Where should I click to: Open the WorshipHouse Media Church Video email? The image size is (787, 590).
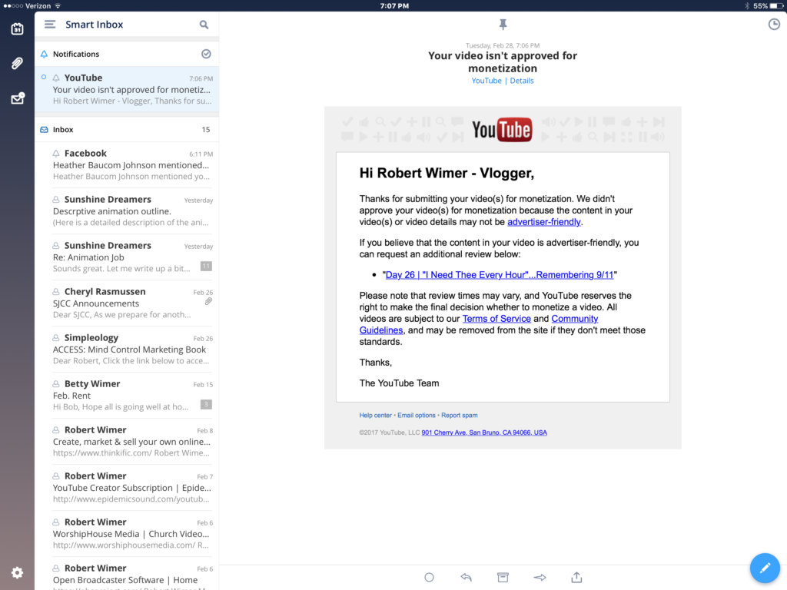tap(127, 534)
